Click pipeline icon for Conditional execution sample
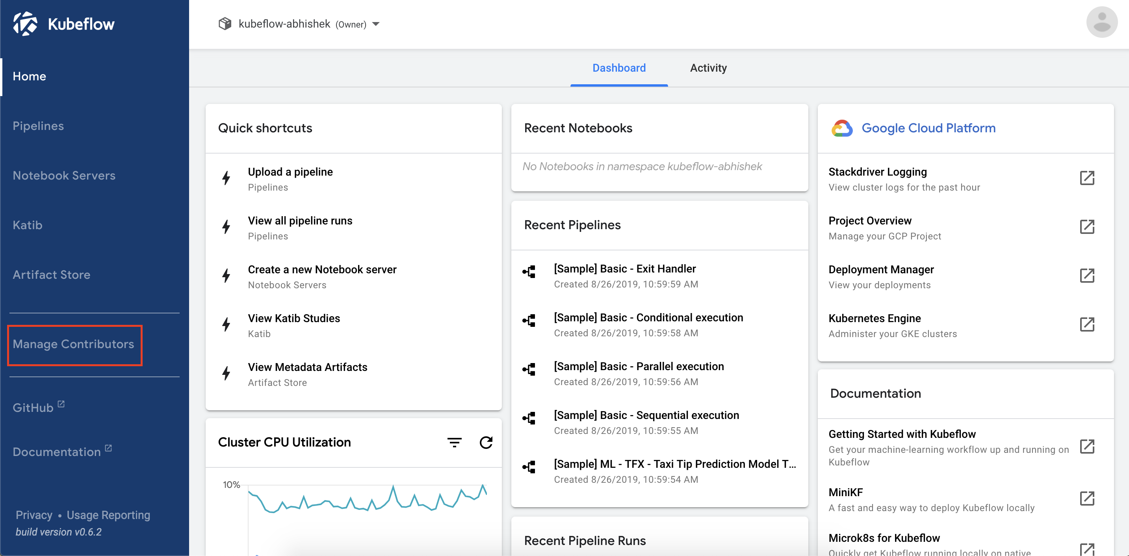This screenshot has width=1129, height=556. [529, 321]
